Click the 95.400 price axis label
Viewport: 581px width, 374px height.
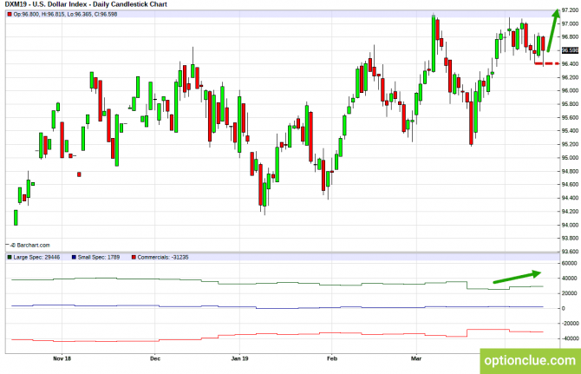570,131
